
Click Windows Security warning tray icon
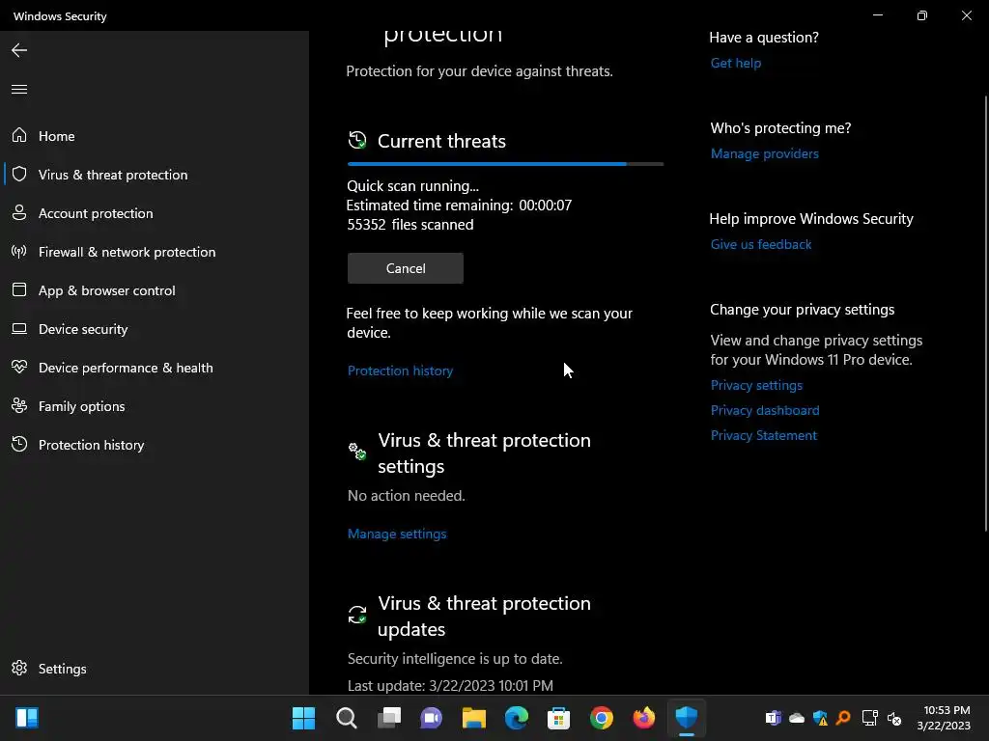[x=820, y=718]
